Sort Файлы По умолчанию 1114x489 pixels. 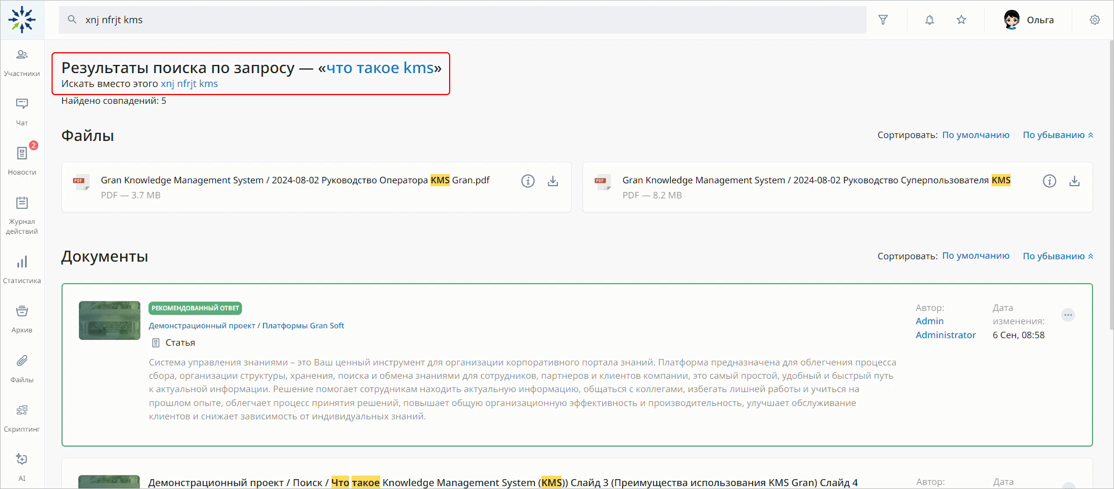(976, 135)
